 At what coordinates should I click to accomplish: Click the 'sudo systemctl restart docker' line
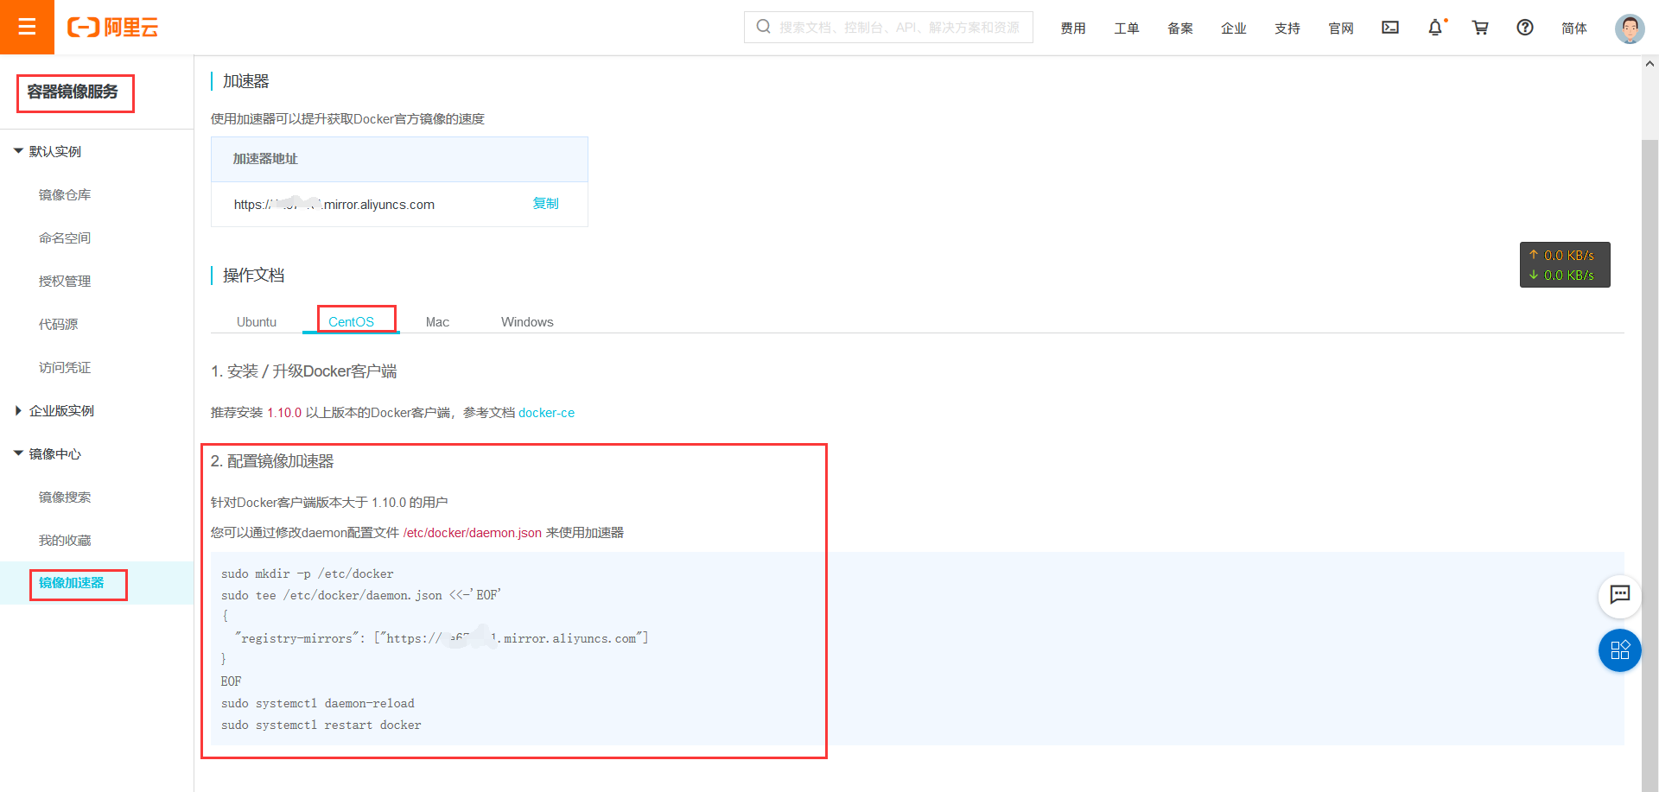click(321, 725)
